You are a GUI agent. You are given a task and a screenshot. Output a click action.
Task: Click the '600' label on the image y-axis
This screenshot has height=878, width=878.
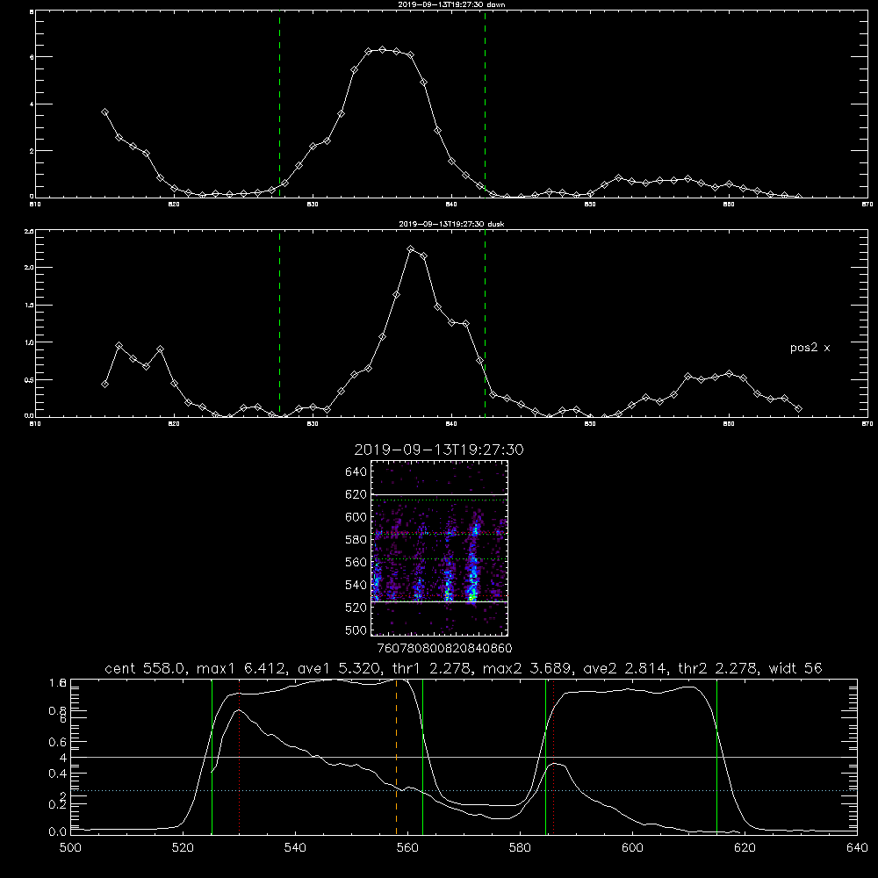point(356,517)
